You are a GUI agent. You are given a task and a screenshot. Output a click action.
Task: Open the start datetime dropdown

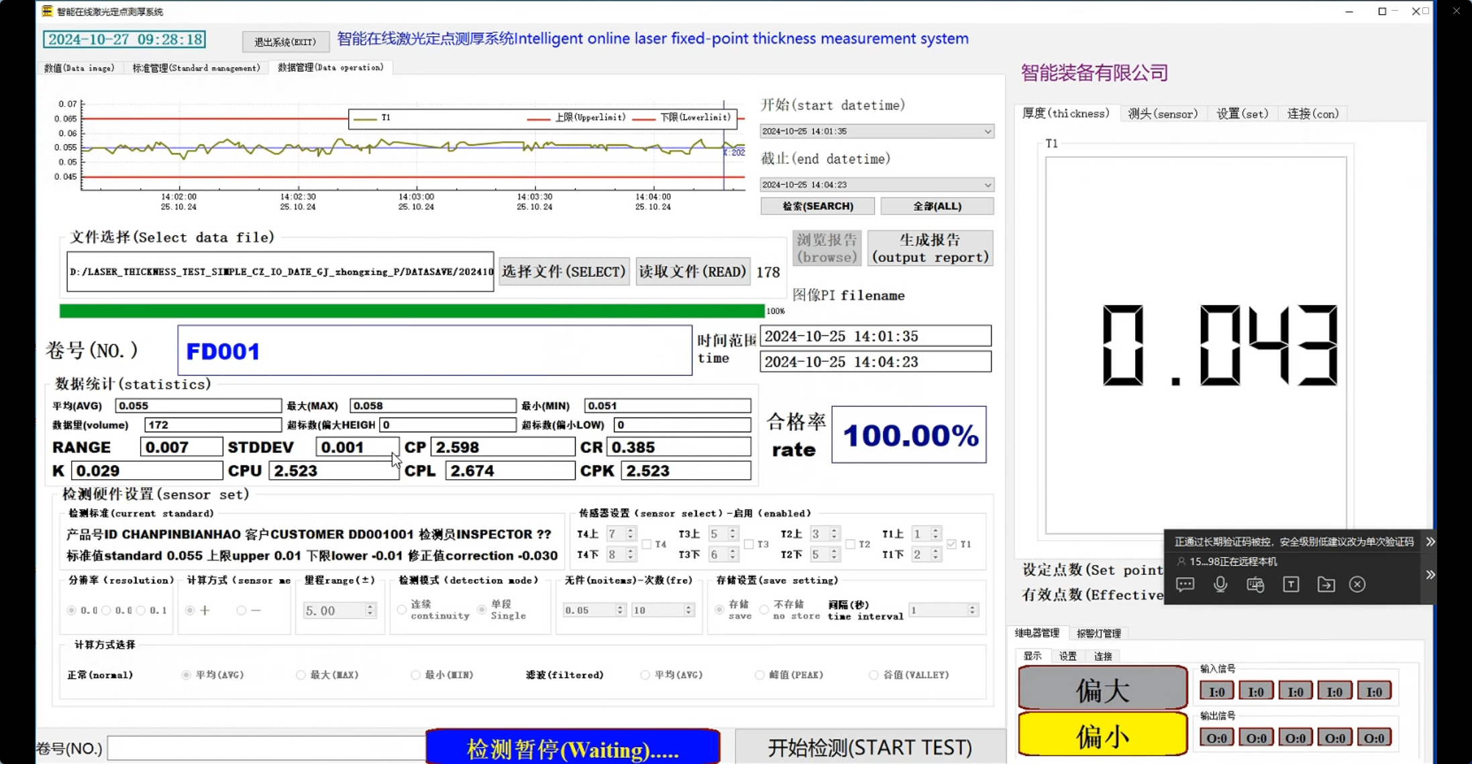988,131
